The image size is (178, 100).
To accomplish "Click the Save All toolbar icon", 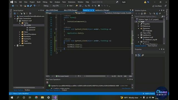I will point(31,6).
